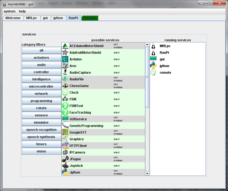228x191 pixels.
Task: Click the Arduino latest status
Action: pyautogui.click(x=117, y=59)
